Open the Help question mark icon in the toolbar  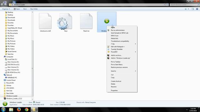(197, 9)
